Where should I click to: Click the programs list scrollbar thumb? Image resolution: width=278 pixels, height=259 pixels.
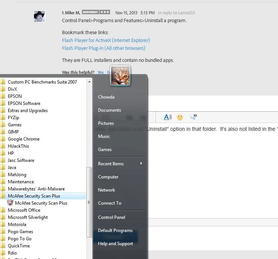pos(89,202)
